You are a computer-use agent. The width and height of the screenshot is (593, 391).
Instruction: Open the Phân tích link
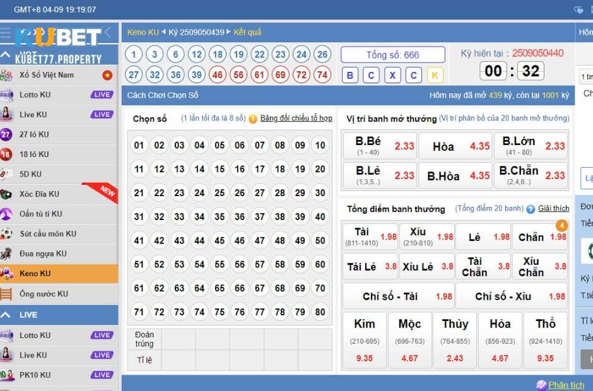pos(566,385)
